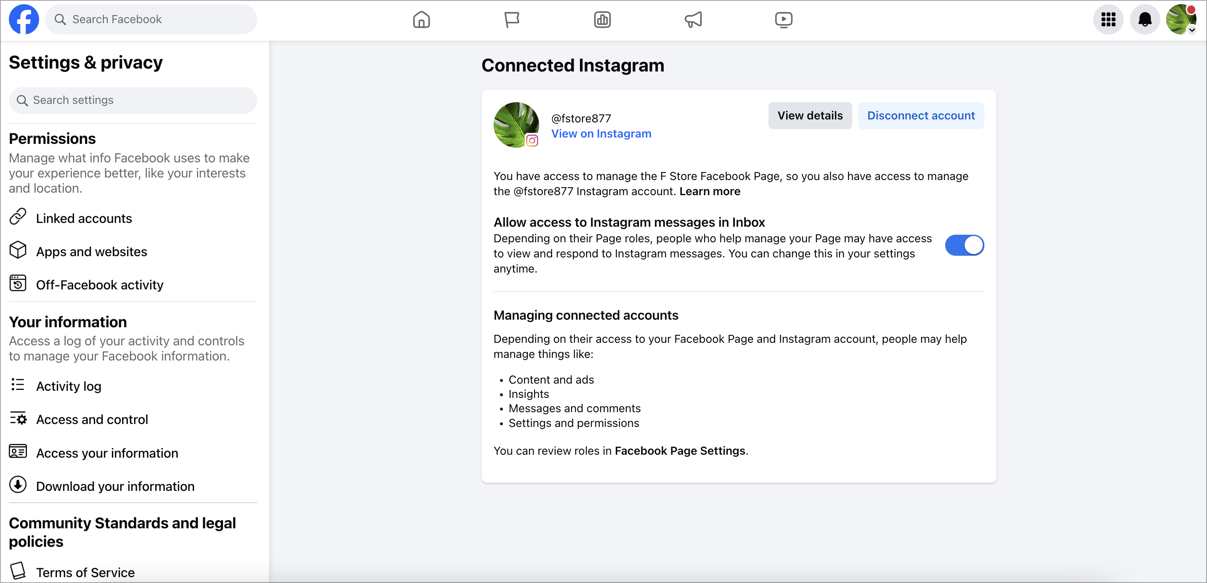Follow the View on Instagram link

point(601,134)
